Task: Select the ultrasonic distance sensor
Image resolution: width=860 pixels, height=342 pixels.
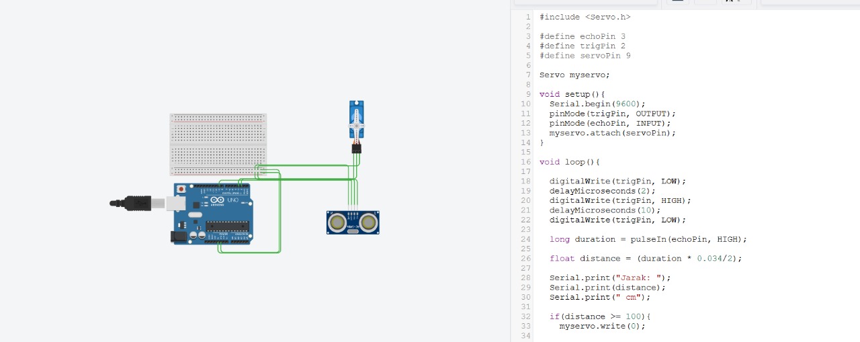Action: [353, 222]
